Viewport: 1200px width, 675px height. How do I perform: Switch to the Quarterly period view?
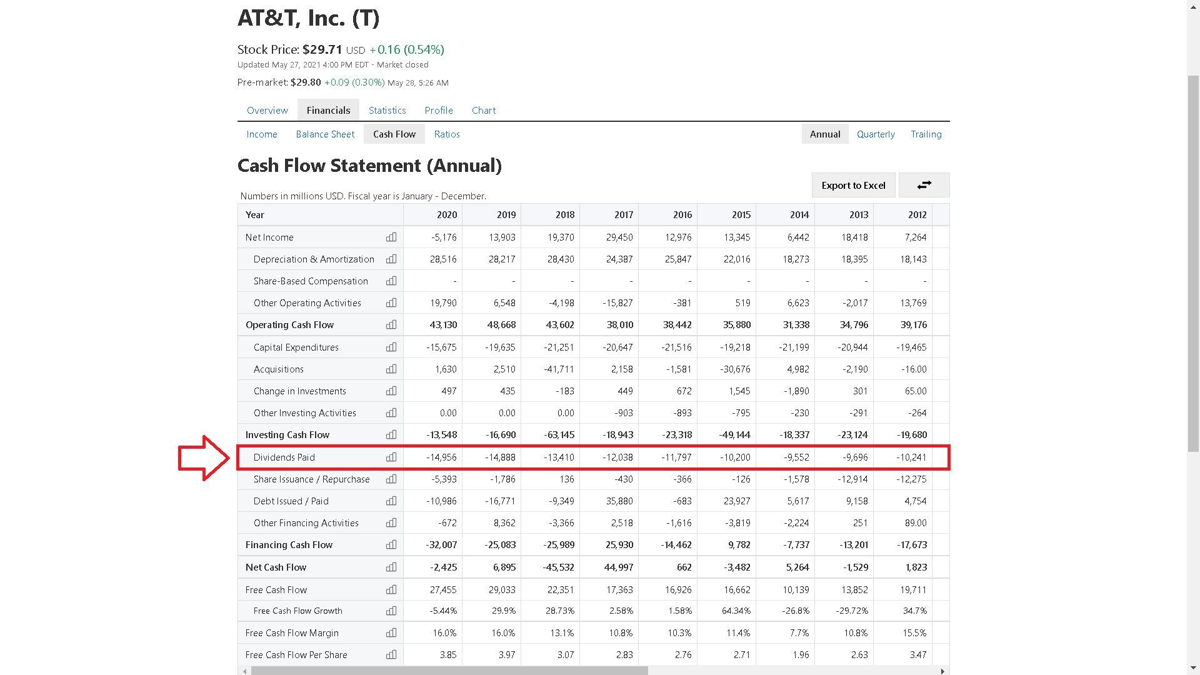(876, 134)
